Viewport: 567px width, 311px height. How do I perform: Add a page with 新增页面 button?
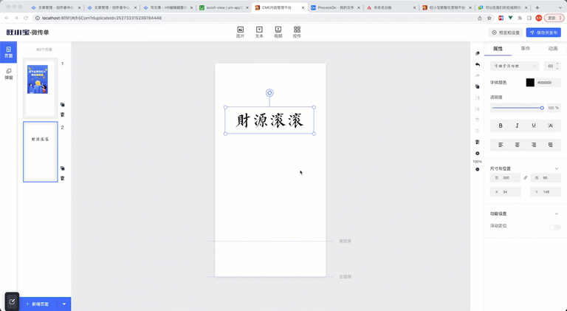(x=37, y=304)
